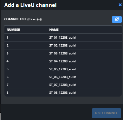The image size is (123, 120).
Task: Click number 6 in the channel list
Action: point(7,77)
